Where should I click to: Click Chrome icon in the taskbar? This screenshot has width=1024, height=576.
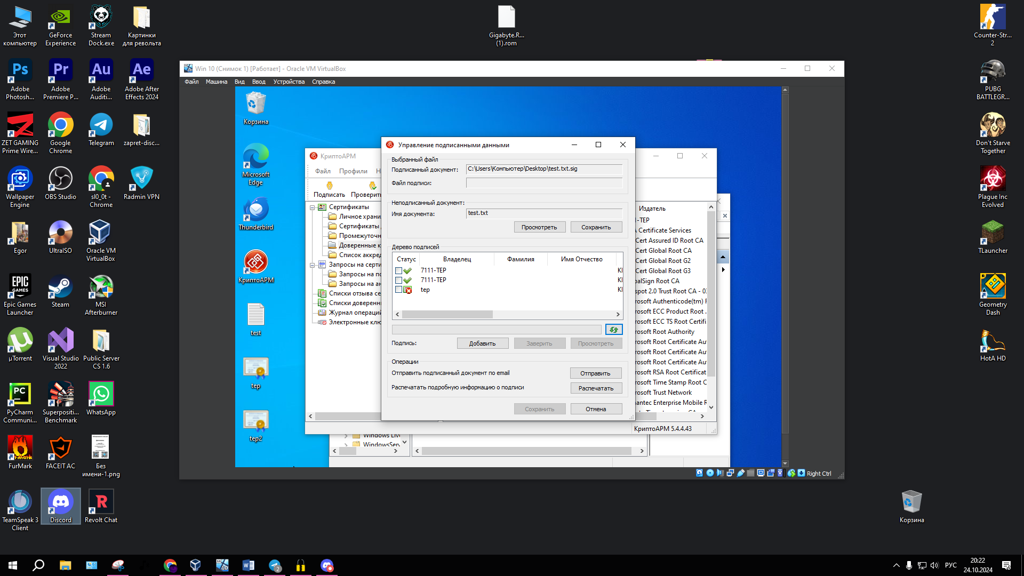(x=170, y=565)
